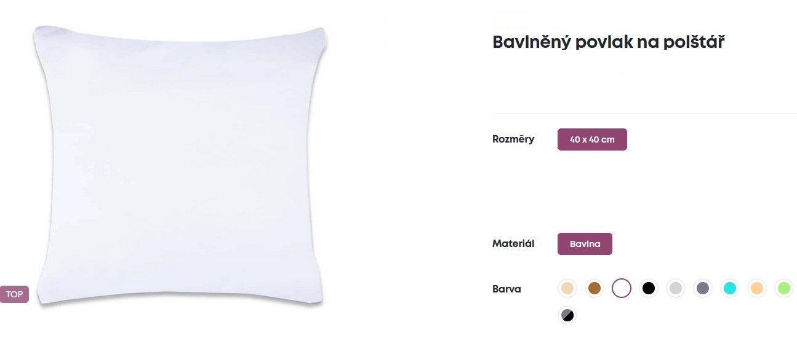The image size is (797, 341).
Task: Select the light gray color swatch
Action: tap(676, 288)
